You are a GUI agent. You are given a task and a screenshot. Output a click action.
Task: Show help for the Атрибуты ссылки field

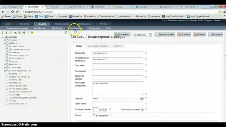tap(146, 77)
